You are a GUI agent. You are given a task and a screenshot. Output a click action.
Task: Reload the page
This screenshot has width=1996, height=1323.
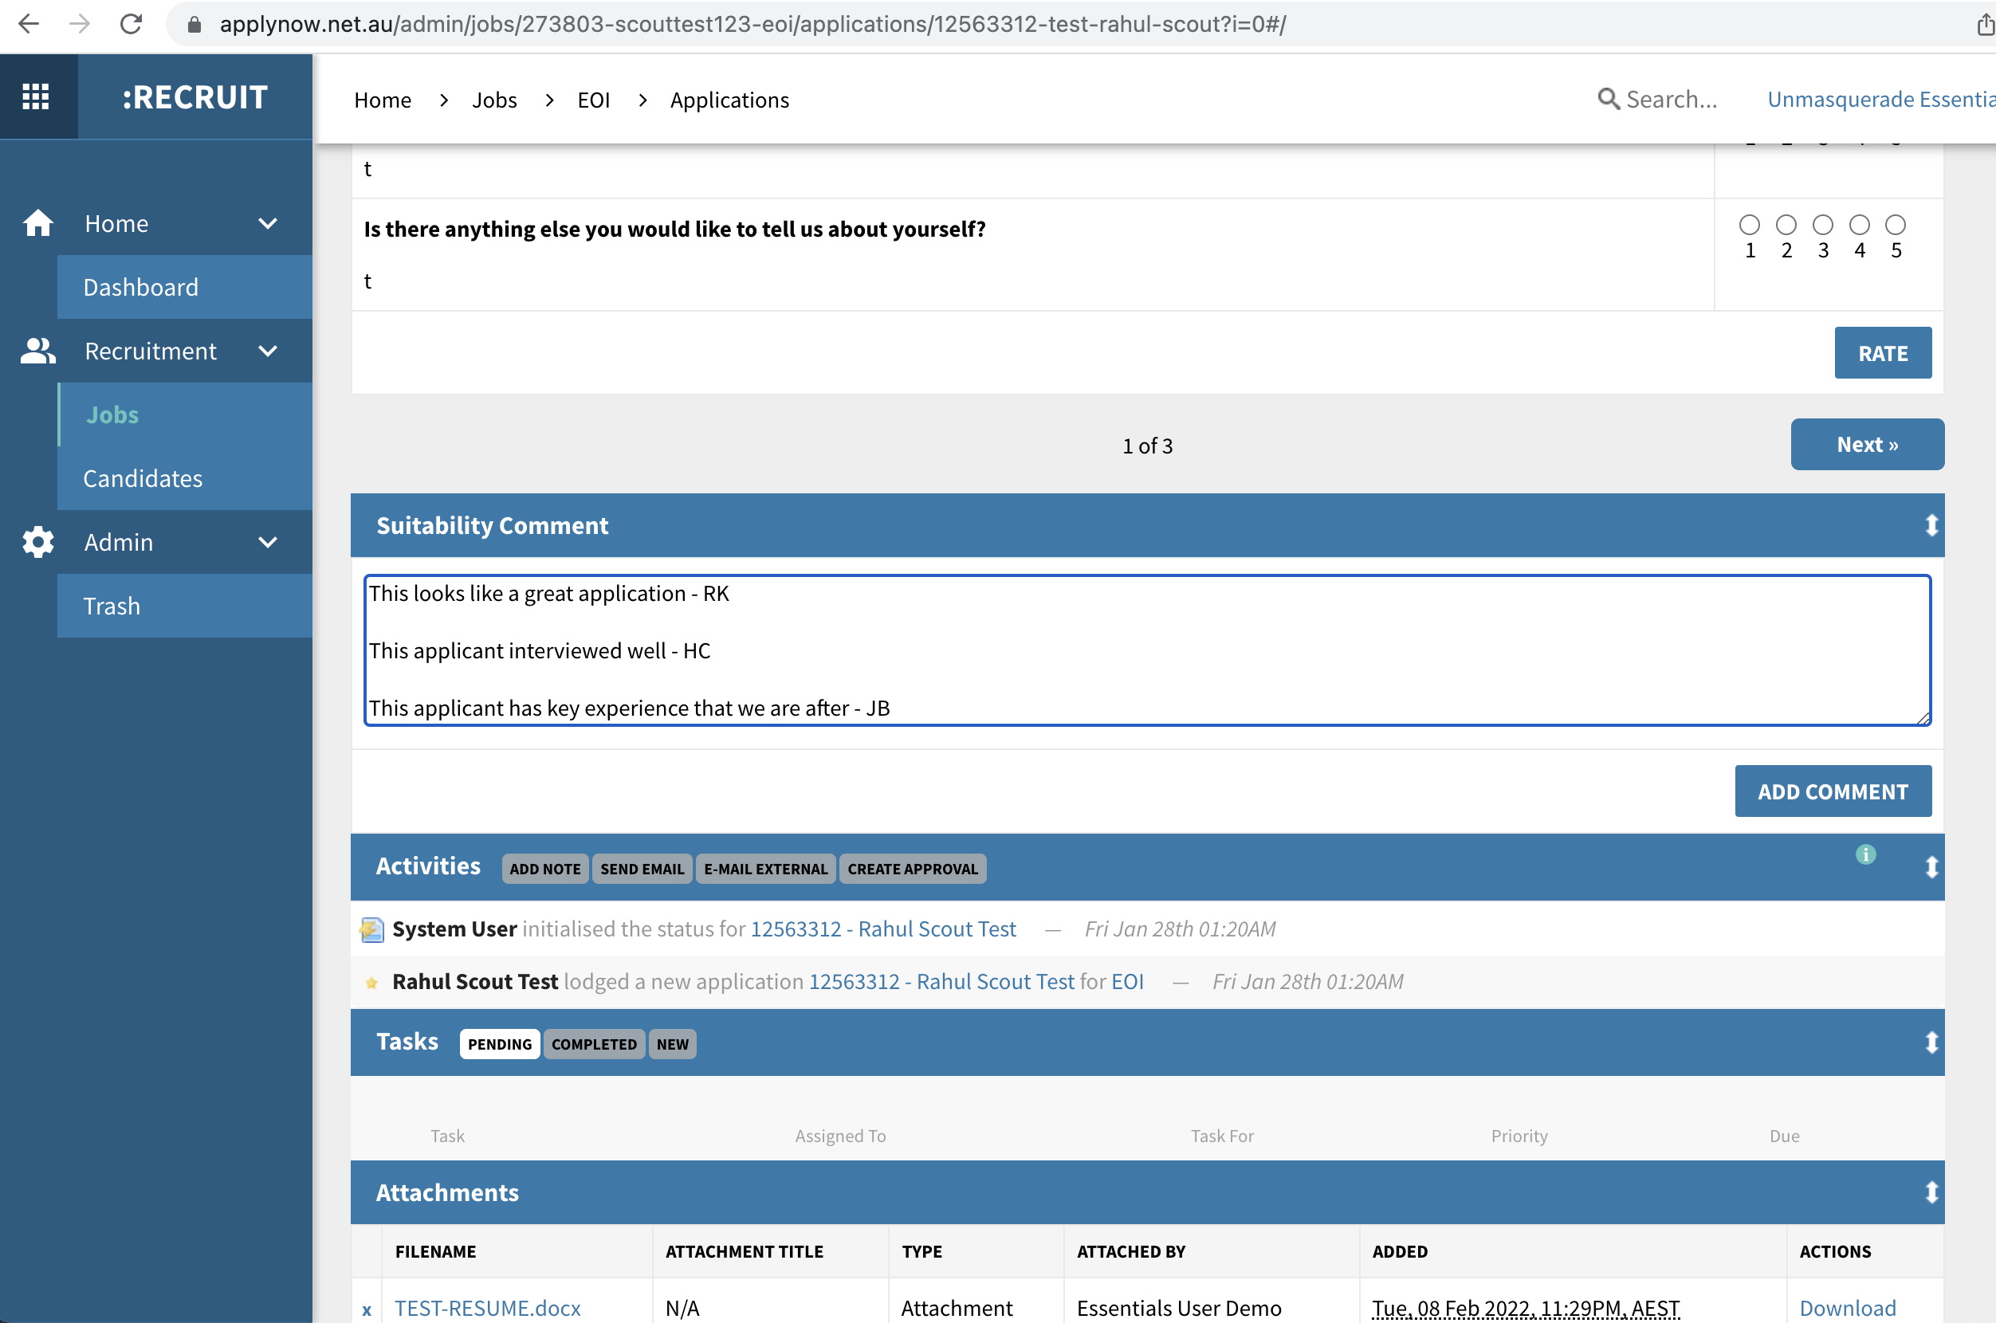[131, 24]
